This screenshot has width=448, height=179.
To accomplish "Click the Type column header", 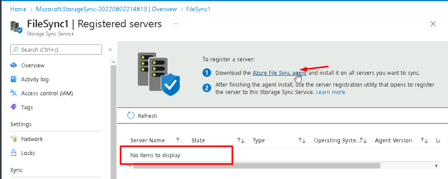I will pos(259,140).
